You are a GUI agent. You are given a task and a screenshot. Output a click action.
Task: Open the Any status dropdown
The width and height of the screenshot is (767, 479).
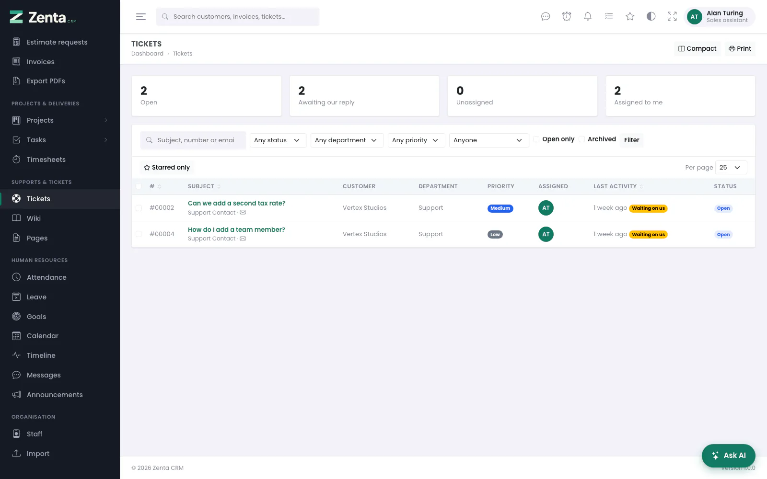(x=278, y=140)
